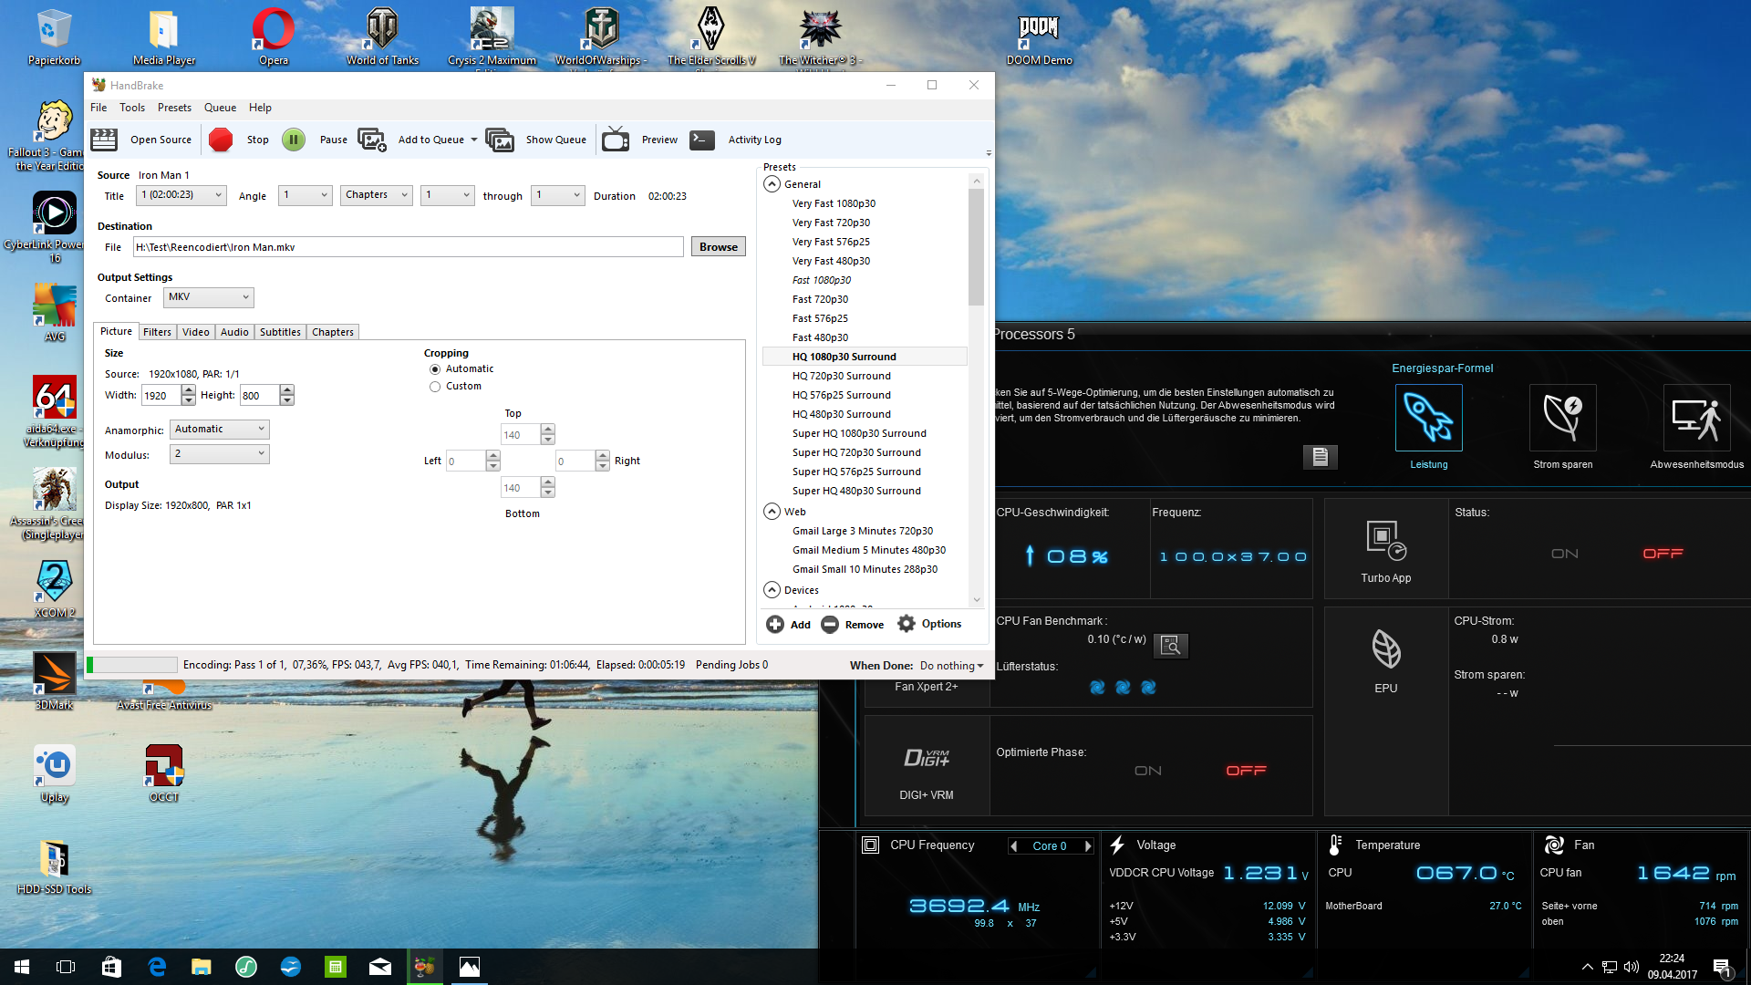
Task: Select the Leistung rocket icon
Action: (1428, 418)
